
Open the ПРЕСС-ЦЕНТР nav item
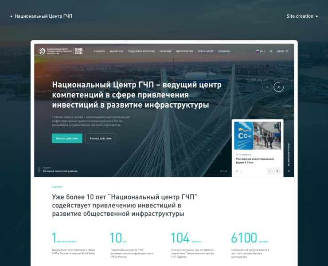205,51
